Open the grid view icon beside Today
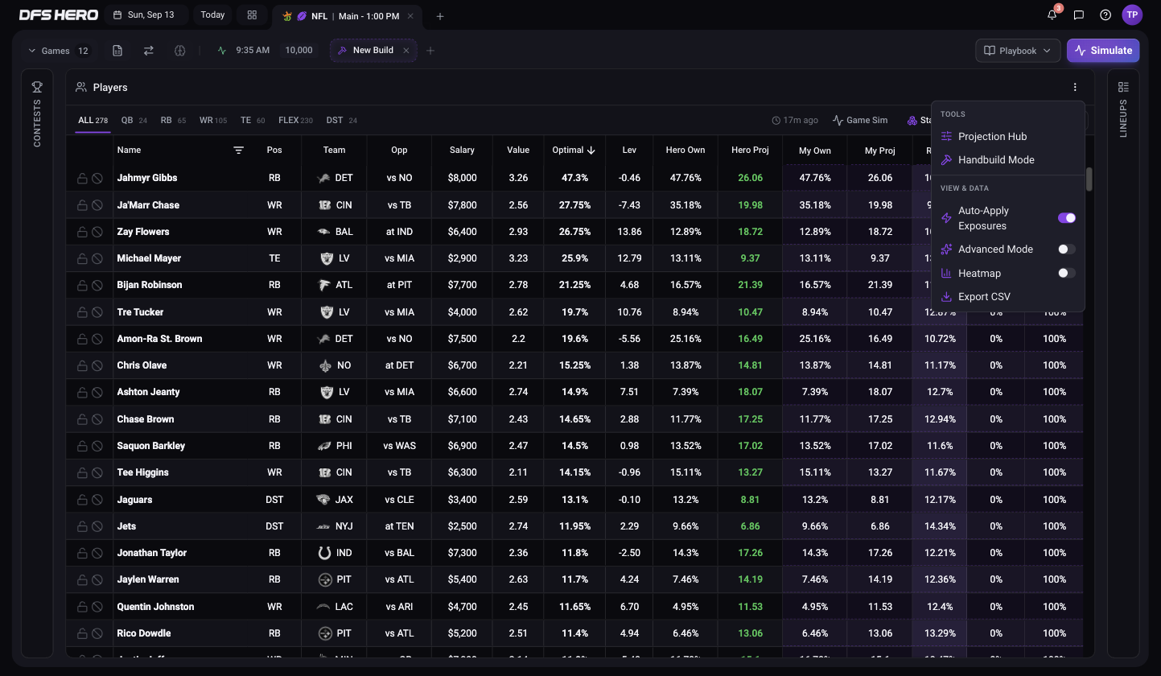This screenshot has width=1161, height=676. 252,14
